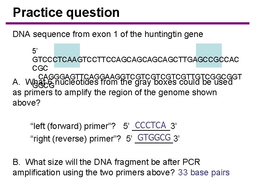This screenshot has height=194, width=258.
Task: Click the "DNA sequence from exon 1" heading
Action: (x=107, y=34)
